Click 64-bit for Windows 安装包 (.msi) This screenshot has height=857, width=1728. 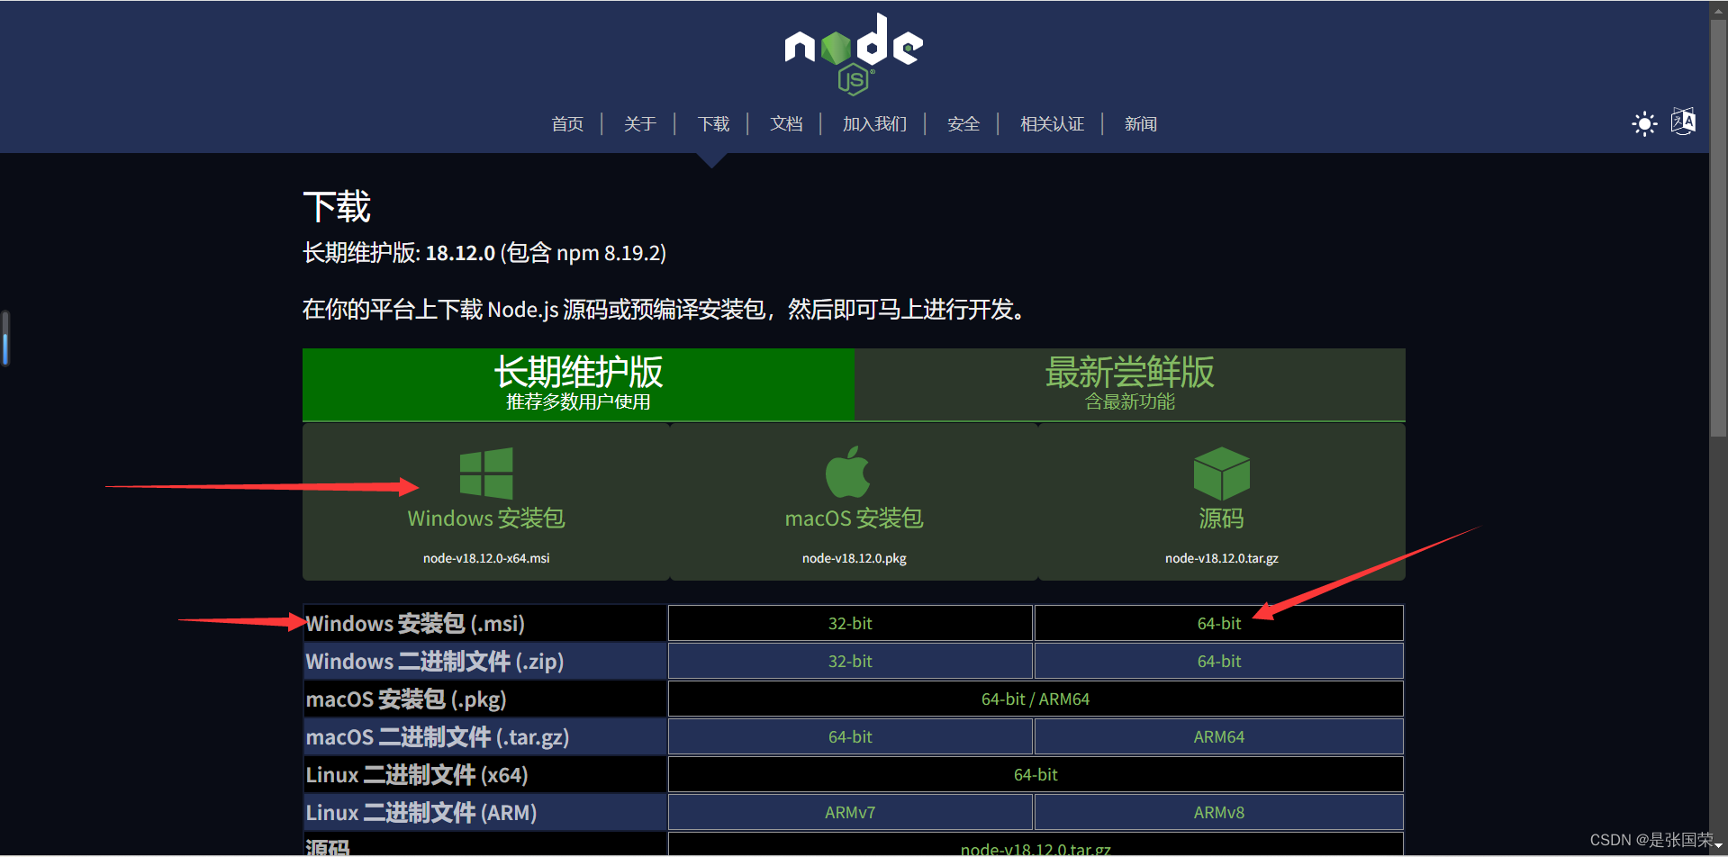1219,623
